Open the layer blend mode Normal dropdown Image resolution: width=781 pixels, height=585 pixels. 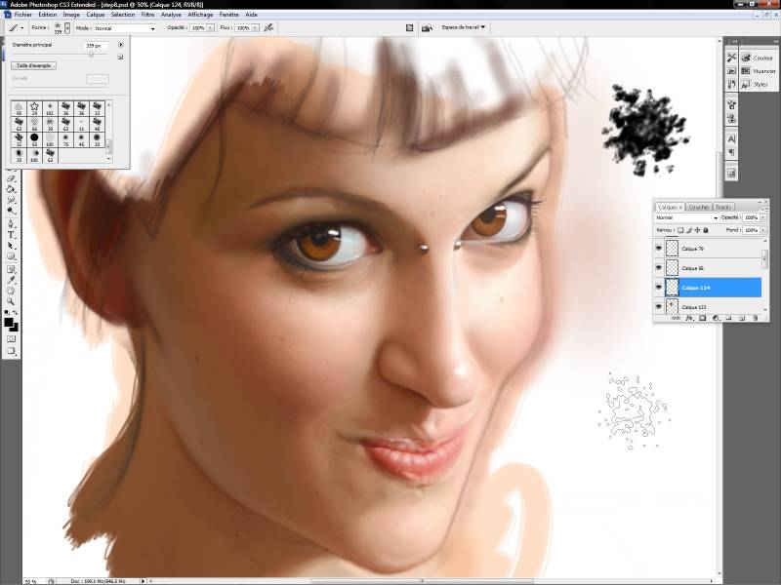click(x=685, y=217)
